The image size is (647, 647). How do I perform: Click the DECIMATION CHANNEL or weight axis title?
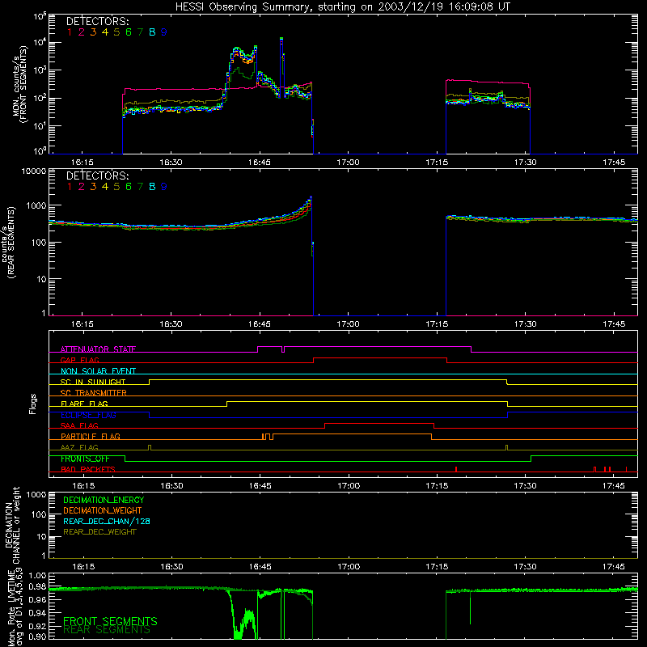click(x=12, y=525)
